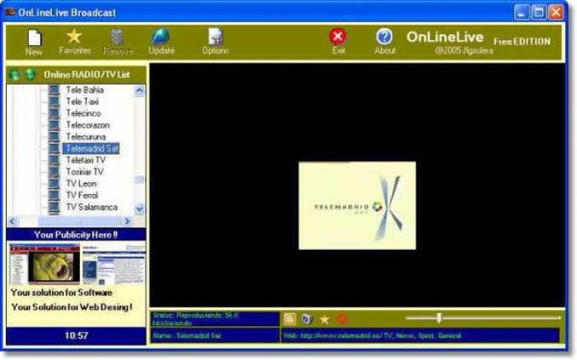
Task: Click 'Your Solution for Web Desing!' text
Action: pos(72,307)
